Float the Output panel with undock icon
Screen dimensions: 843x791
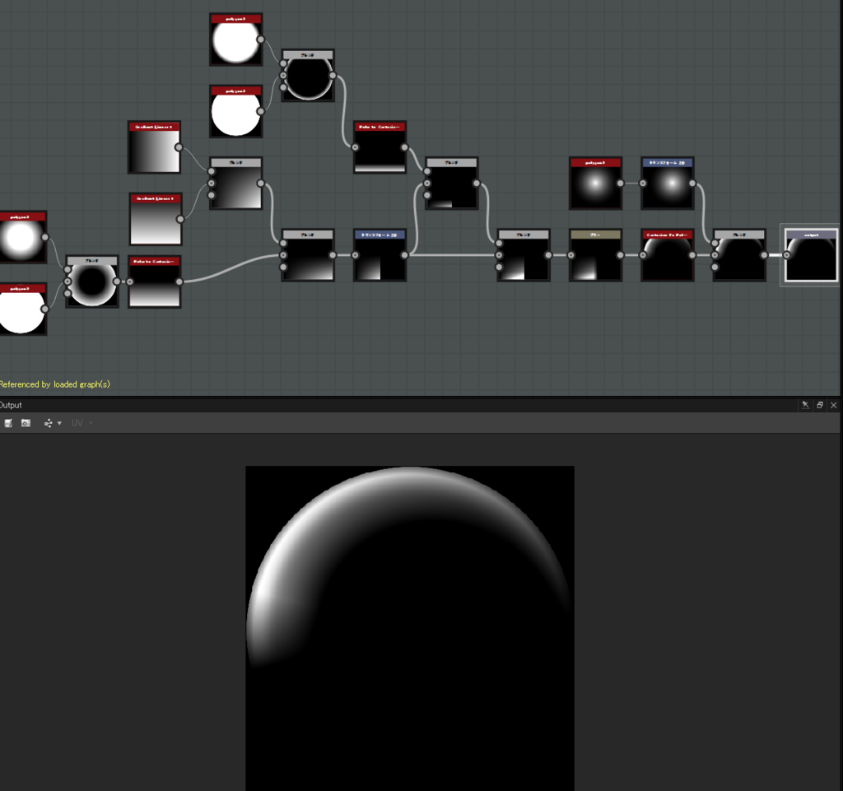coord(820,405)
